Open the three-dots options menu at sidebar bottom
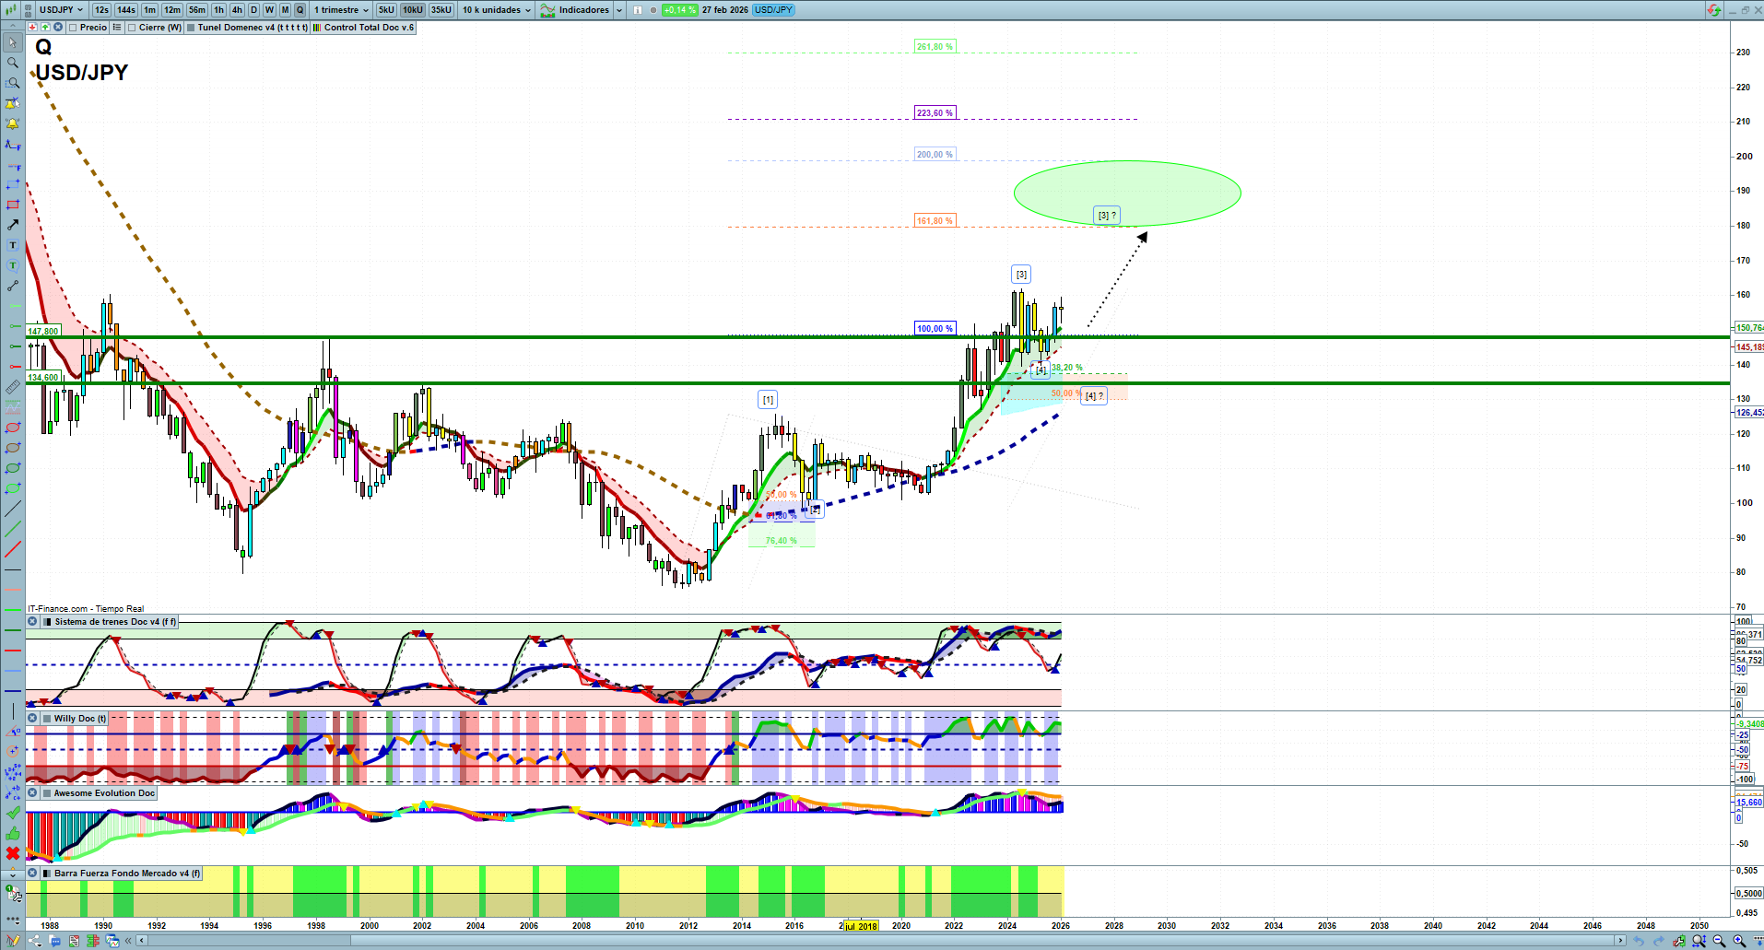Screen dimensions: 1764x950 13,920
